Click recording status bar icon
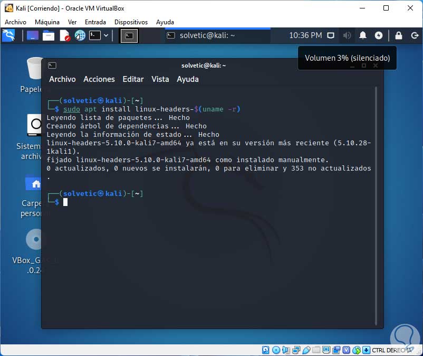Image resolution: width=423 pixels, height=356 pixels. [336, 350]
